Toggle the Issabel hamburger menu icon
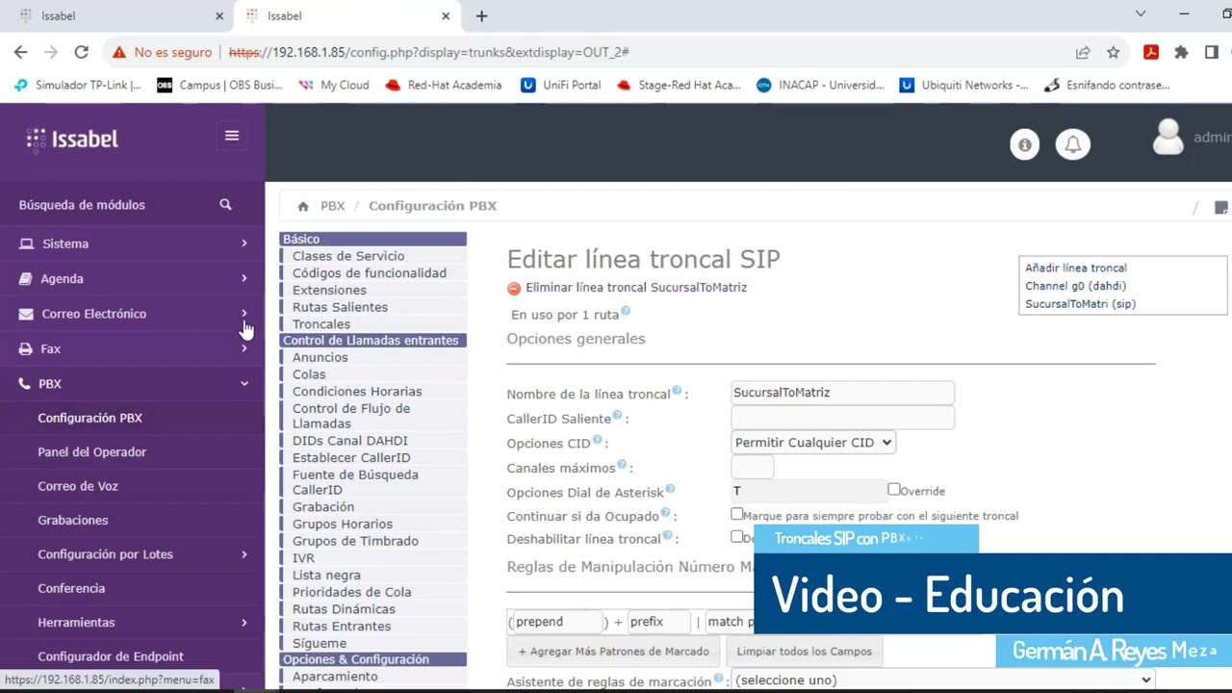 (232, 136)
